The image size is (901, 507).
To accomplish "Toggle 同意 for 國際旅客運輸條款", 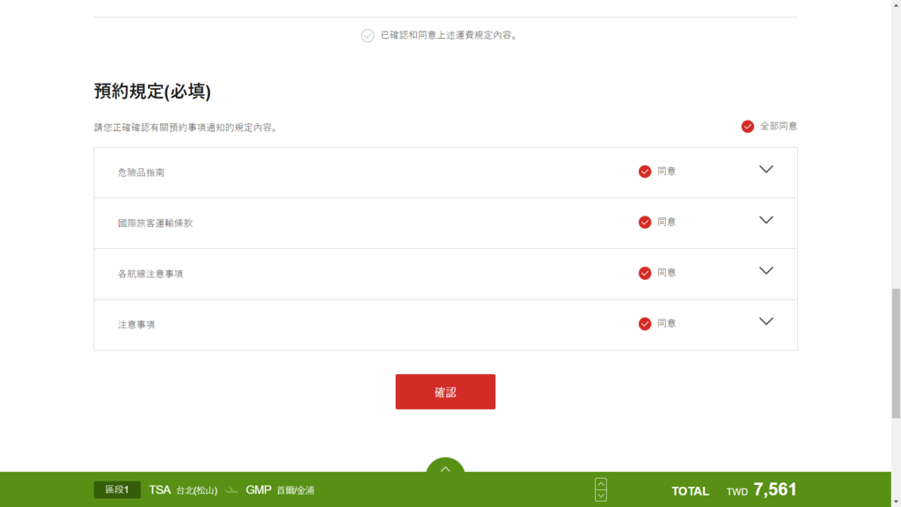I will [645, 222].
